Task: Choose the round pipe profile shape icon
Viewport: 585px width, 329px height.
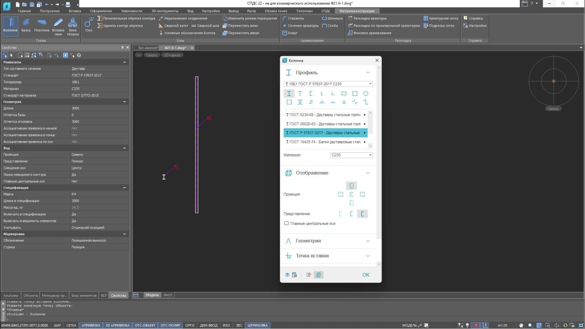Action: click(366, 93)
